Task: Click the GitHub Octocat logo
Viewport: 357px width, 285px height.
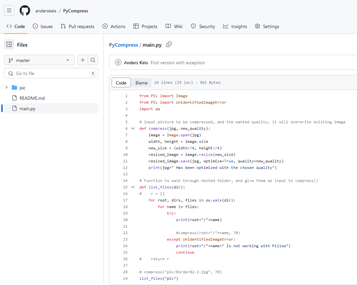Action: click(x=25, y=10)
